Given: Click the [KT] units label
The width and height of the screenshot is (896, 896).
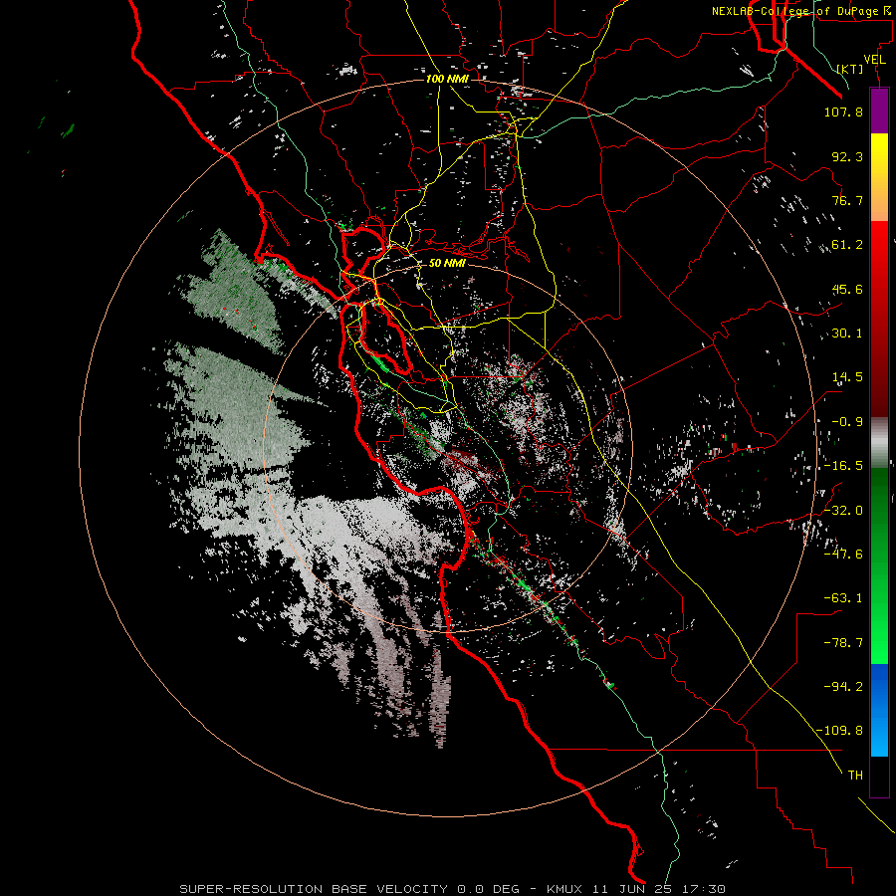Looking at the screenshot, I should 850,69.
